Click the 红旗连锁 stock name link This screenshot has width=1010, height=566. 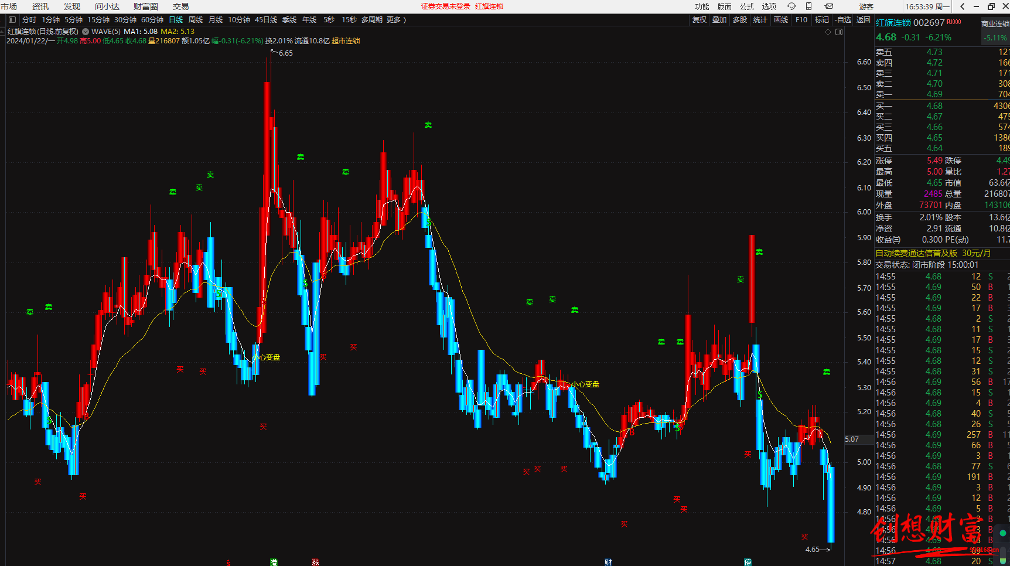coord(893,23)
